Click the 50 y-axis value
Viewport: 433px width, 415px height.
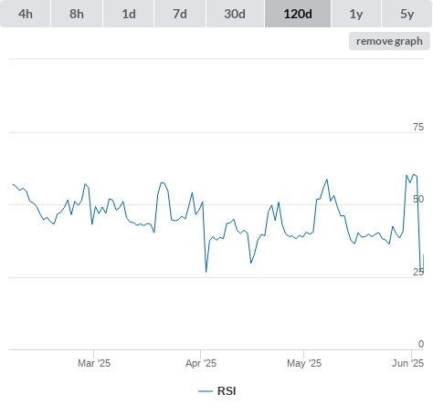[418, 199]
